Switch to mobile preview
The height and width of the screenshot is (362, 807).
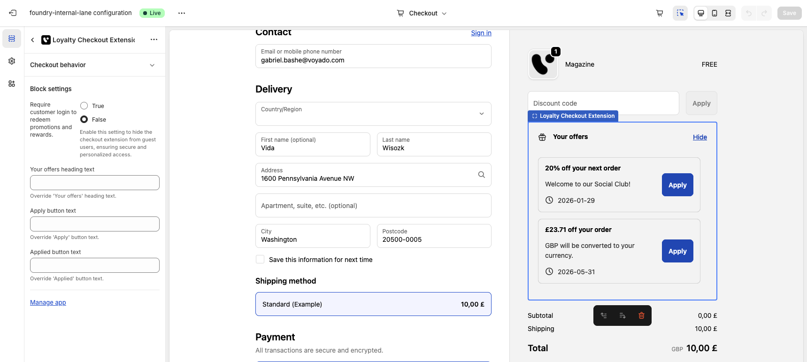point(715,13)
